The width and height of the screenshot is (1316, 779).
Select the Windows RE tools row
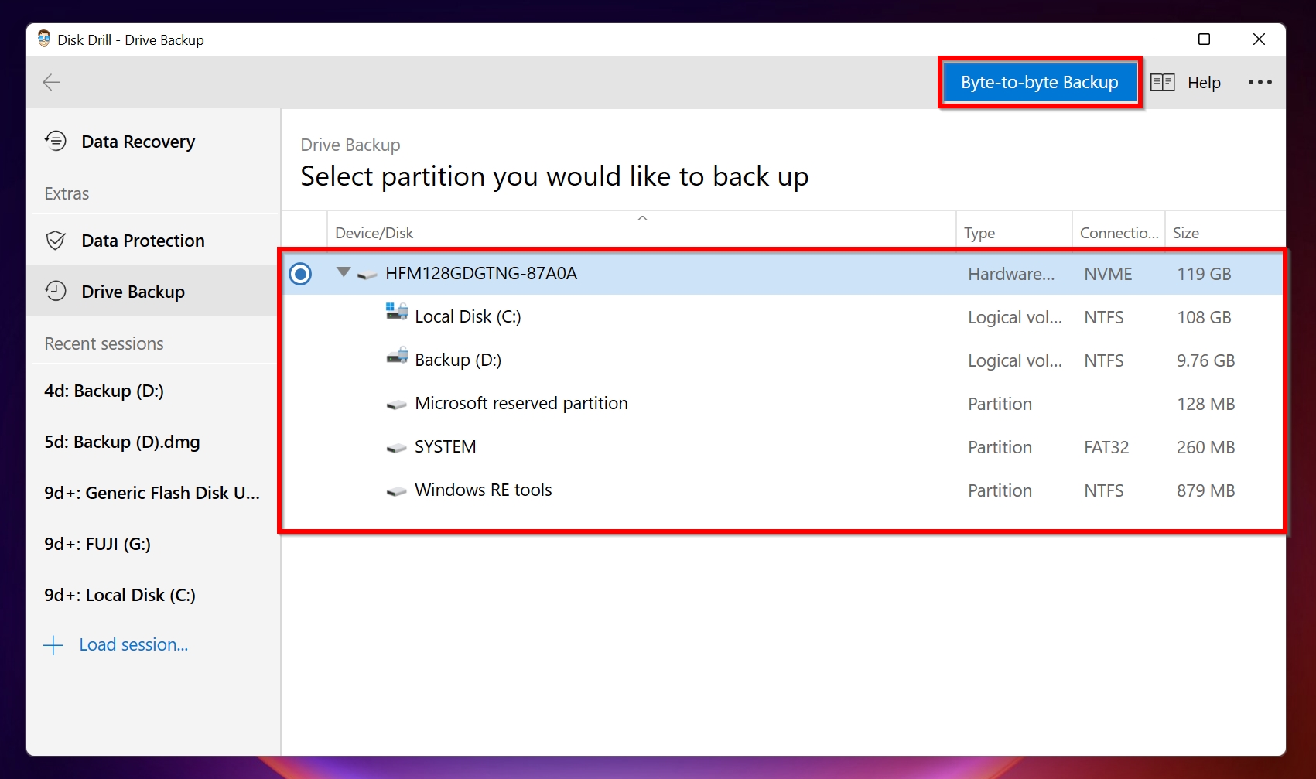tap(782, 490)
